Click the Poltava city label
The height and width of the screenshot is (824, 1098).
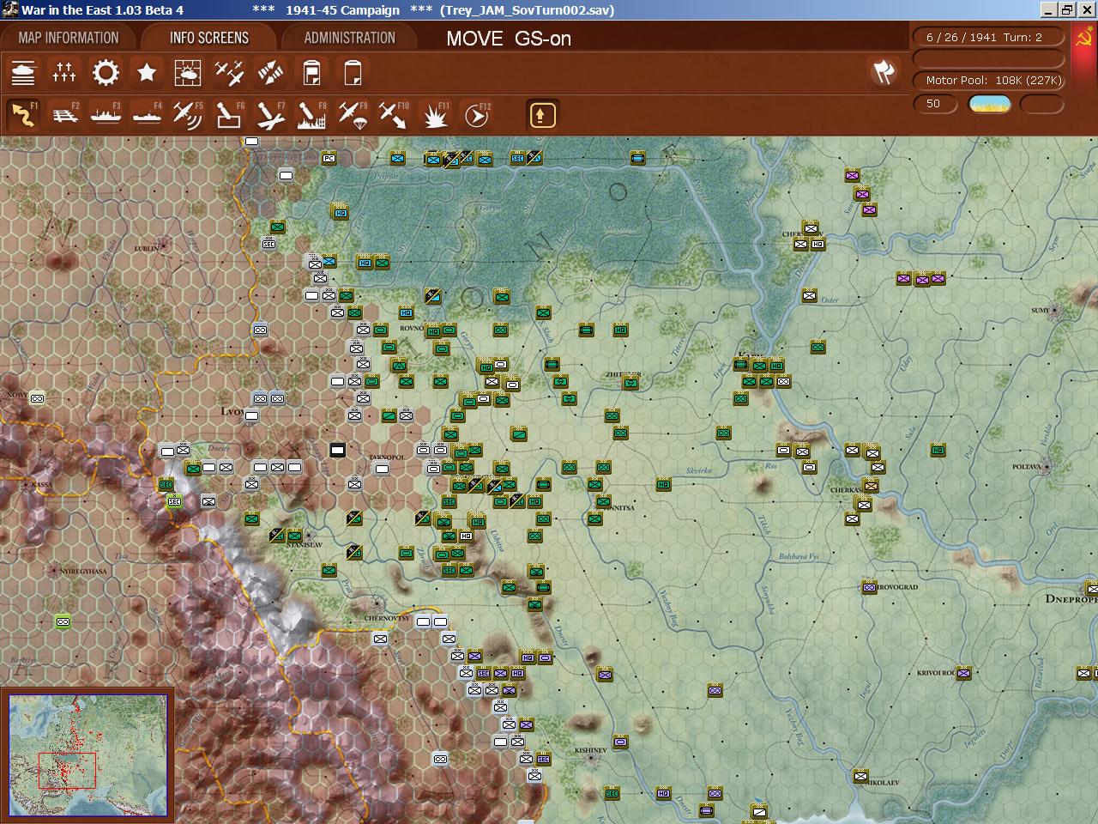click(x=1026, y=467)
